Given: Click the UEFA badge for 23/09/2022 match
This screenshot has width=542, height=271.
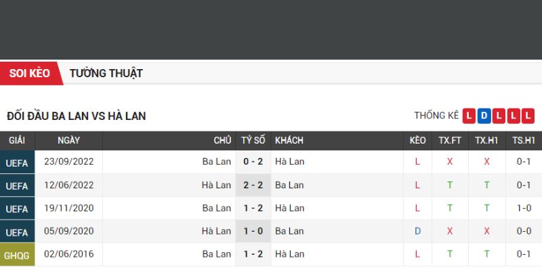Looking at the screenshot, I should pyautogui.click(x=17, y=163).
